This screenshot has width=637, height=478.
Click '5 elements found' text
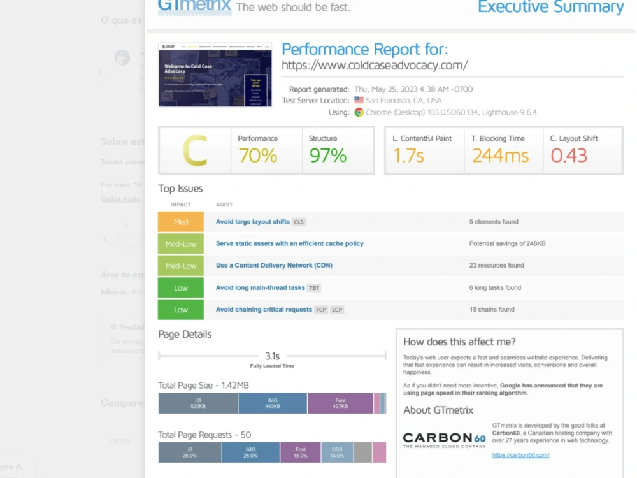pos(494,222)
